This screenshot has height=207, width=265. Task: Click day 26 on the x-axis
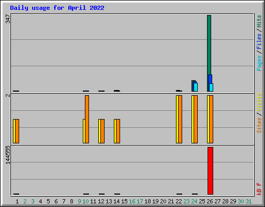coord(210,201)
